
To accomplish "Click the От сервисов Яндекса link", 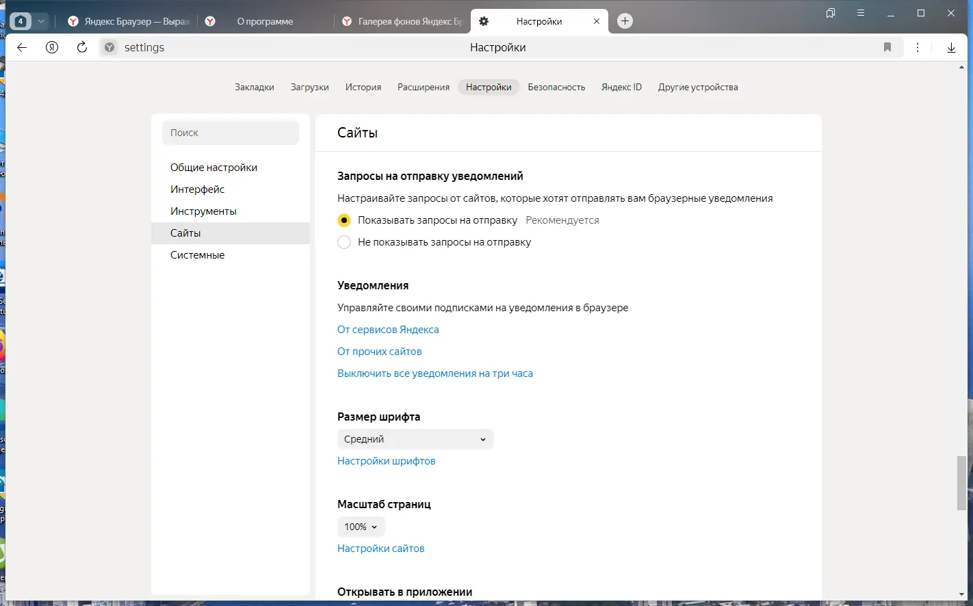I will coord(388,330).
